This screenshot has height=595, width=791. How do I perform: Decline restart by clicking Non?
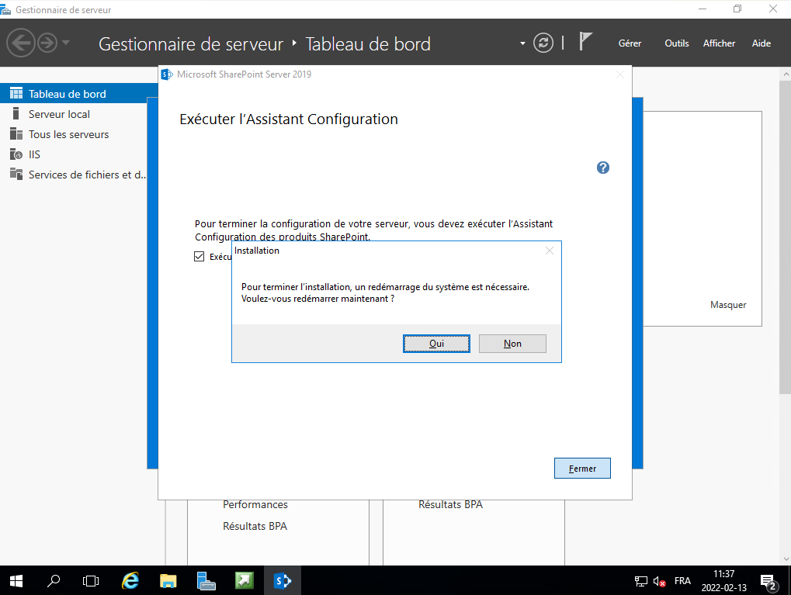512,344
